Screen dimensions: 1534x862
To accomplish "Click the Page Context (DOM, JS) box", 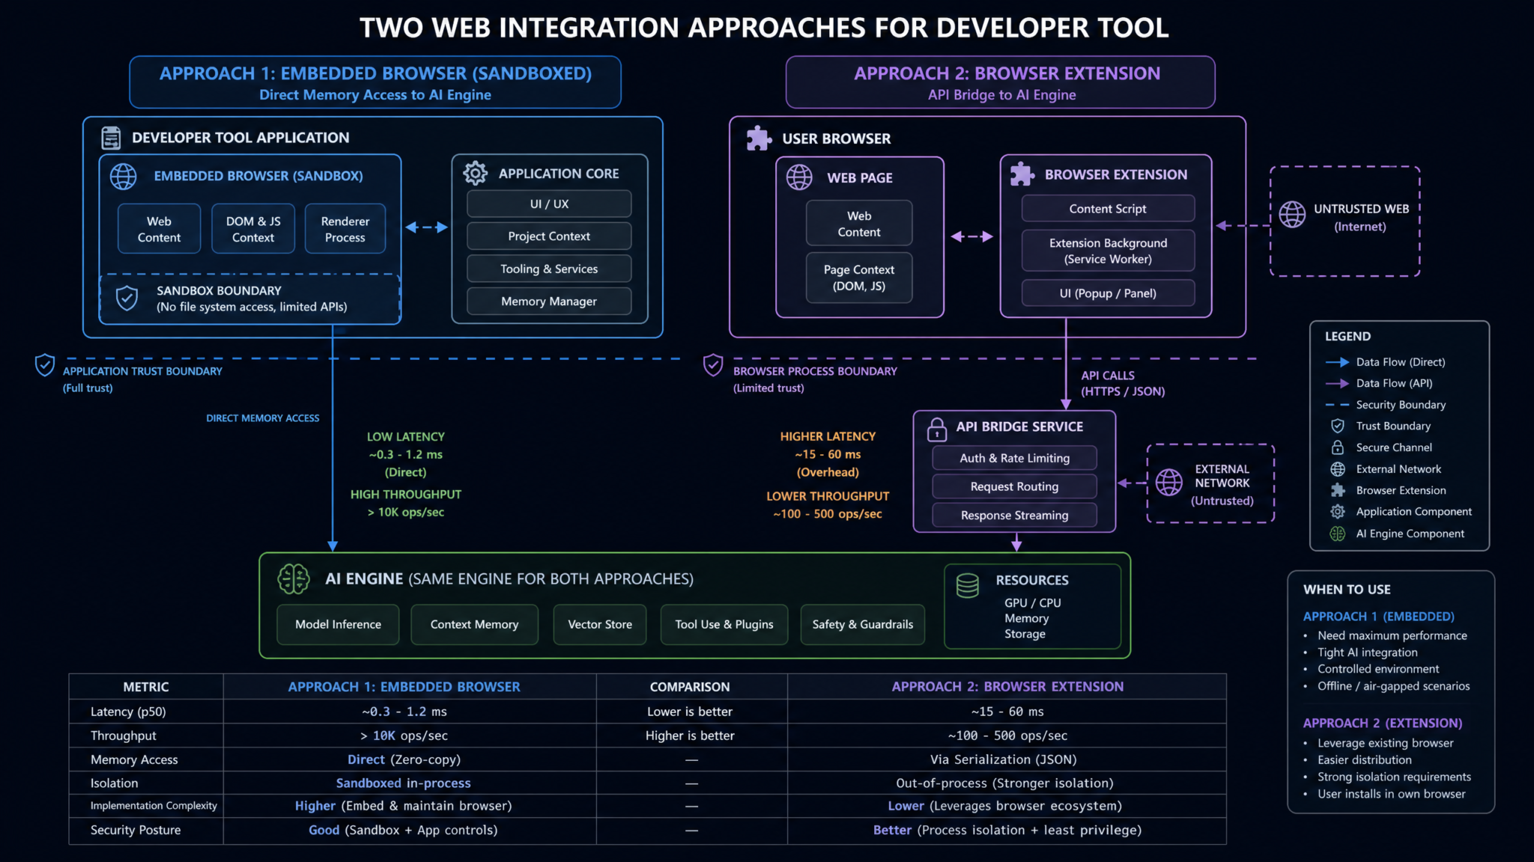I will (x=859, y=278).
